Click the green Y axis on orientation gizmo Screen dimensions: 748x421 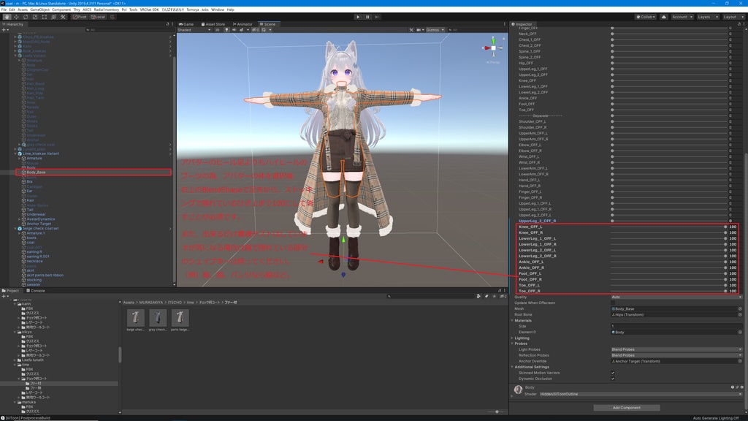[493, 41]
